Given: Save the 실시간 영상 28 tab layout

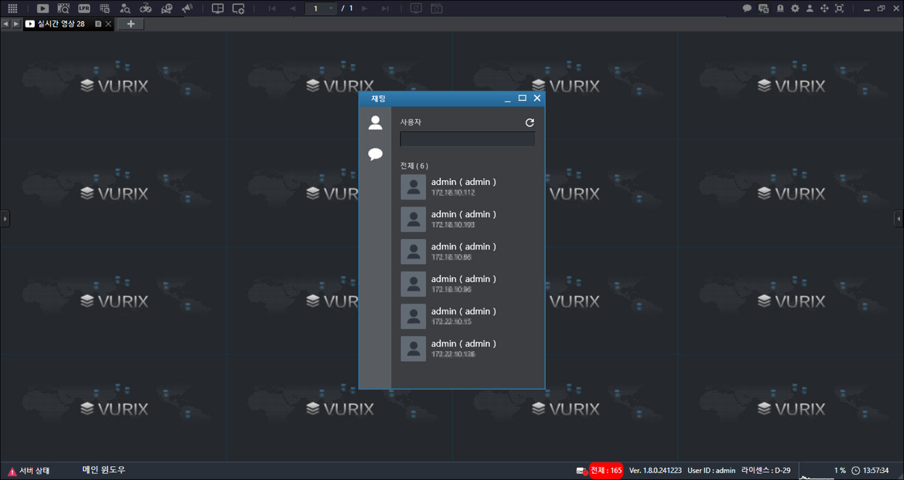Looking at the screenshot, I should coord(98,24).
